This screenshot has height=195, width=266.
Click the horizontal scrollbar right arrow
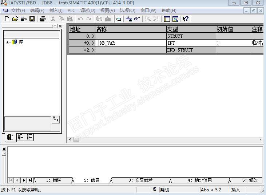(260, 139)
